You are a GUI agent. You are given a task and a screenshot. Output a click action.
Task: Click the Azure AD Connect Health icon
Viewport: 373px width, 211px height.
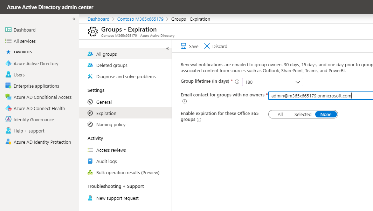pyautogui.click(x=8, y=108)
